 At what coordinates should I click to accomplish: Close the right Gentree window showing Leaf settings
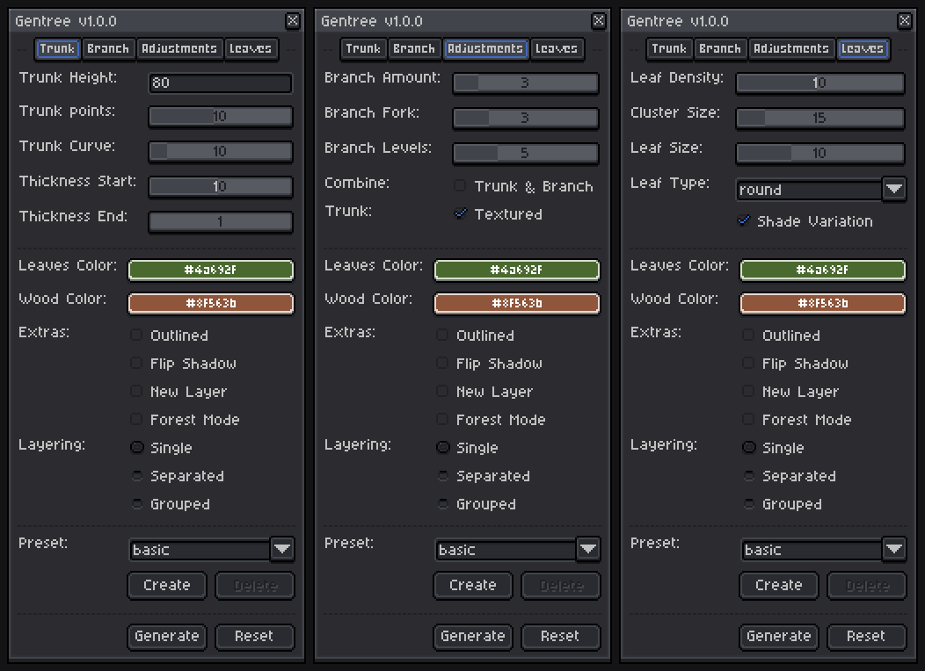tap(905, 21)
